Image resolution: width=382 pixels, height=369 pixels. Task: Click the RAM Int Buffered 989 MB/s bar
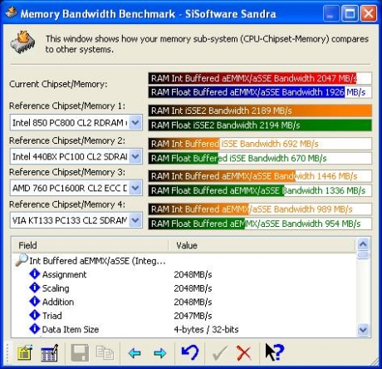260,209
